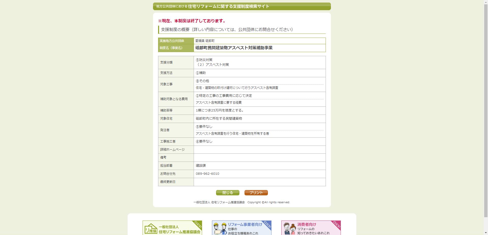Click the yellow helmet worker icon on the blue banner
The width and height of the screenshot is (488, 235).
[x=216, y=224]
